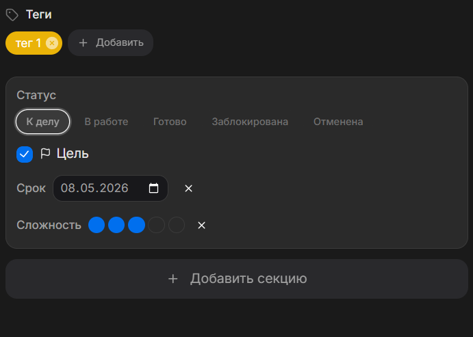Image resolution: width=473 pixels, height=337 pixels.
Task: Set Сложность to the first dot
Action: 97,225
